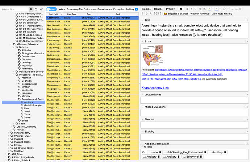Apply the highlight color swatch
Image resolution: width=250 pixels, height=162 pixels.
tap(216, 9)
